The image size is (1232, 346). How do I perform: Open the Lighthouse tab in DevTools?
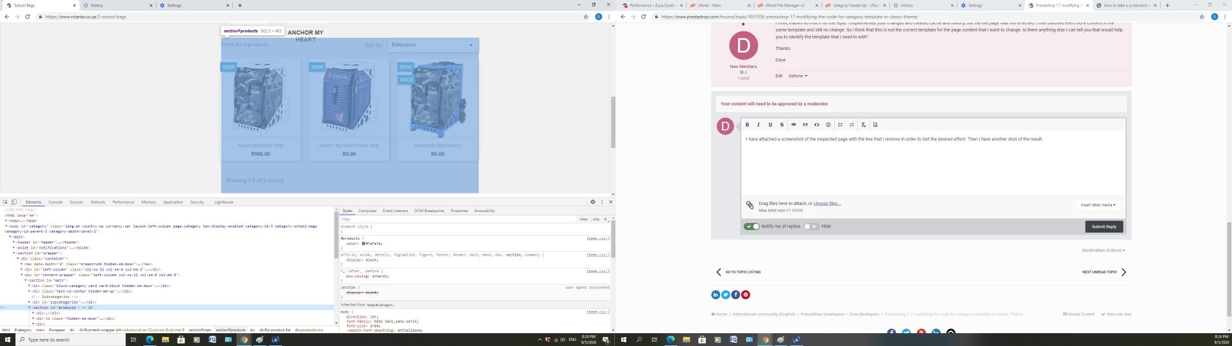[x=224, y=202]
